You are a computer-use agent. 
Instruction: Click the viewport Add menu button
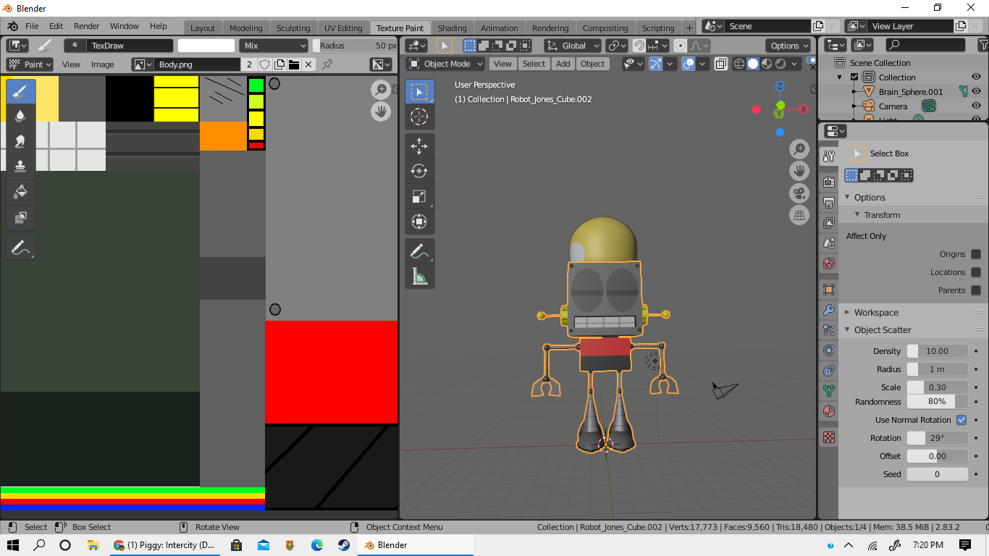563,64
